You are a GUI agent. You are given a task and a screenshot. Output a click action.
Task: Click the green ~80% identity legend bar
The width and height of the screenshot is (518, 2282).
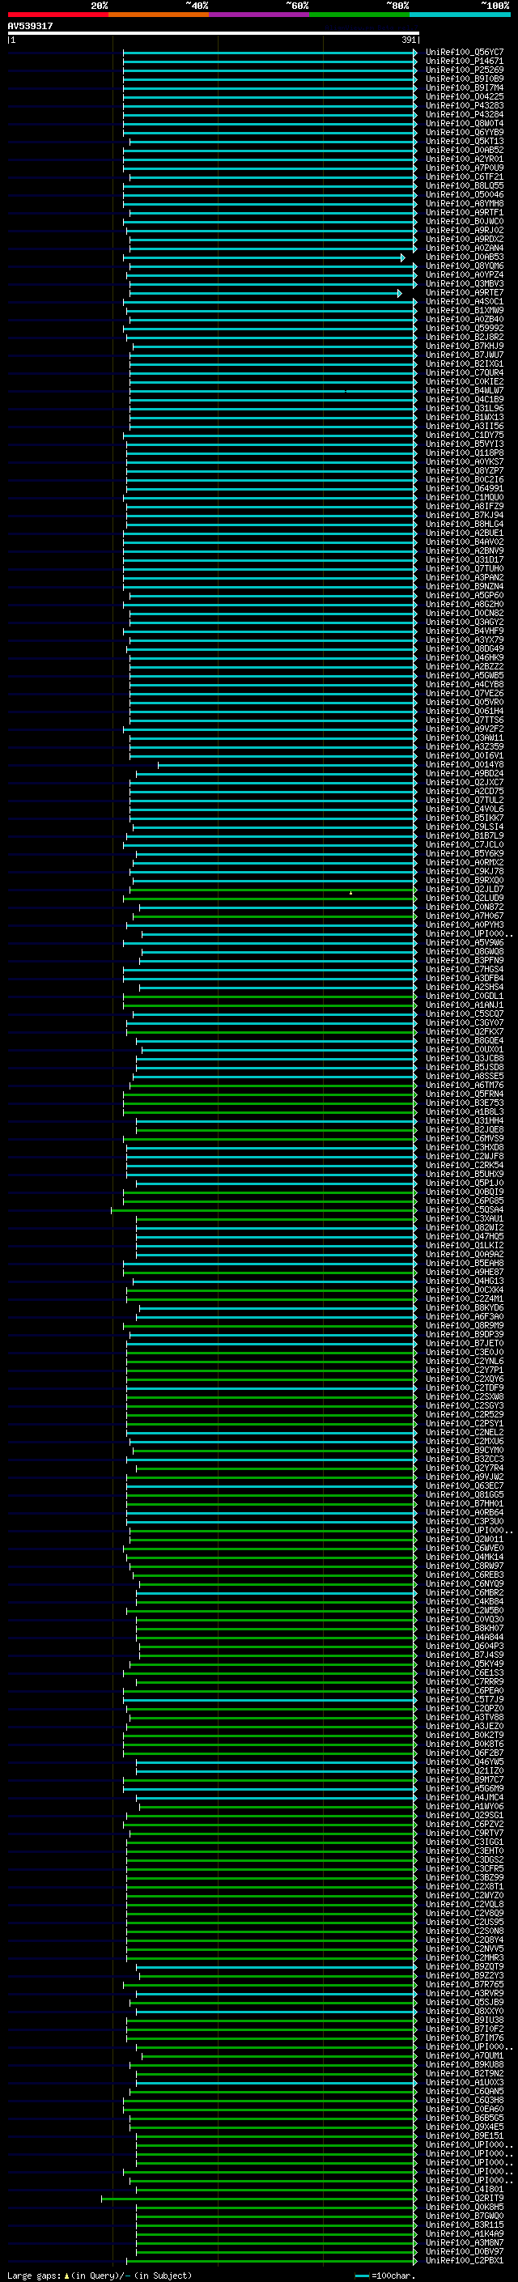pyautogui.click(x=359, y=15)
